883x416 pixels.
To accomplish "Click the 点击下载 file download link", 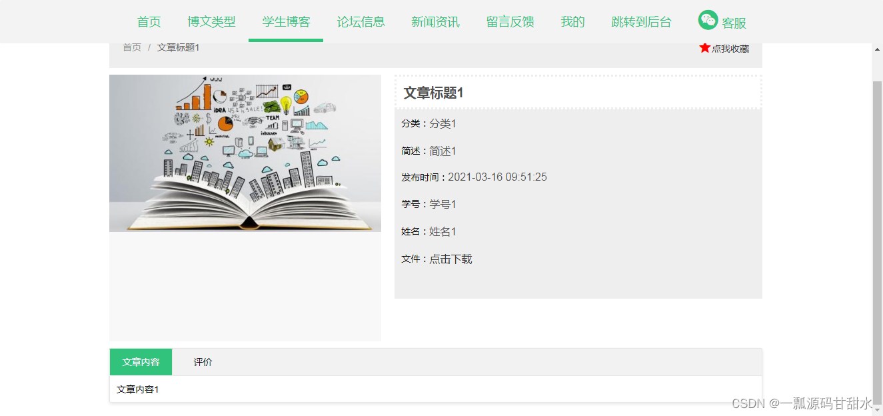I will click(x=450, y=259).
